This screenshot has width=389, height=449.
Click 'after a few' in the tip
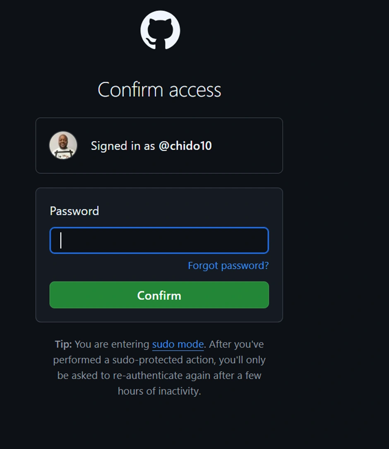(238, 376)
